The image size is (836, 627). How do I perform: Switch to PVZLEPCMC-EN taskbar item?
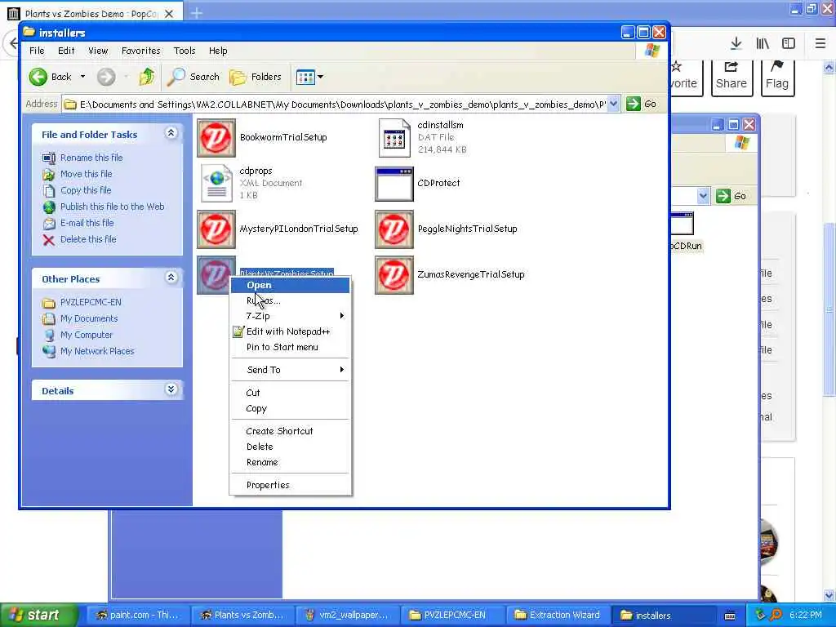coord(451,616)
